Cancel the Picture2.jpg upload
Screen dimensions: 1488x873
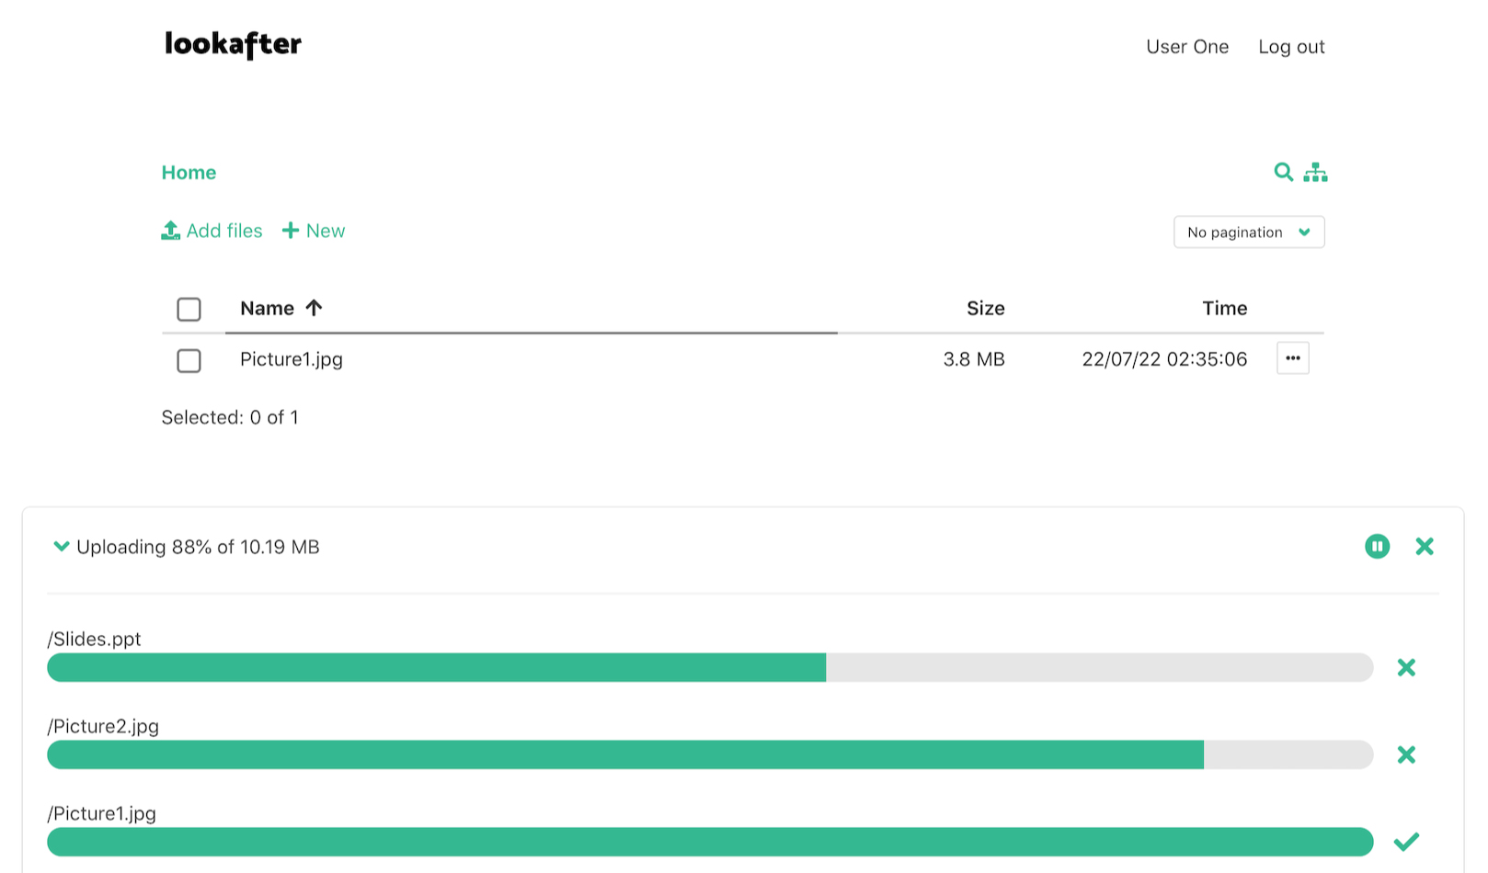(x=1406, y=755)
